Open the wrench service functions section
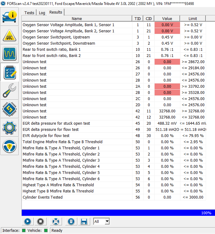Image resolution: width=215 pixels, height=234 pixels. click(x=10, y=90)
